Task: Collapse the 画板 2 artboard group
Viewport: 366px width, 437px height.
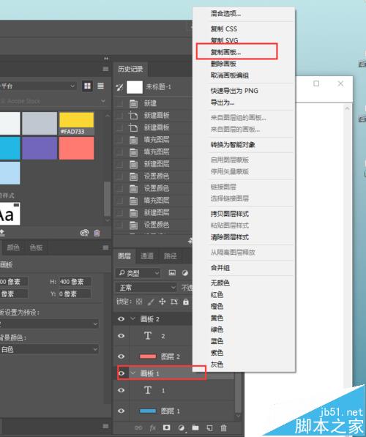Action: click(133, 318)
